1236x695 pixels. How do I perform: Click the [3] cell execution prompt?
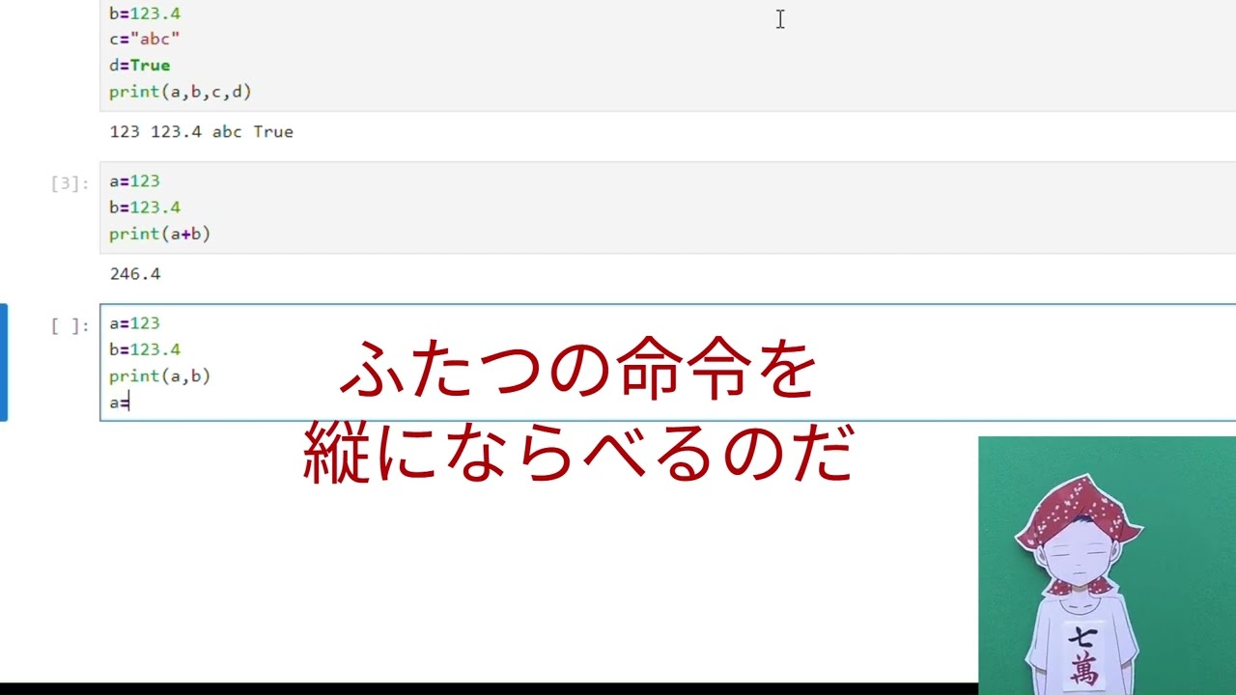(x=70, y=183)
